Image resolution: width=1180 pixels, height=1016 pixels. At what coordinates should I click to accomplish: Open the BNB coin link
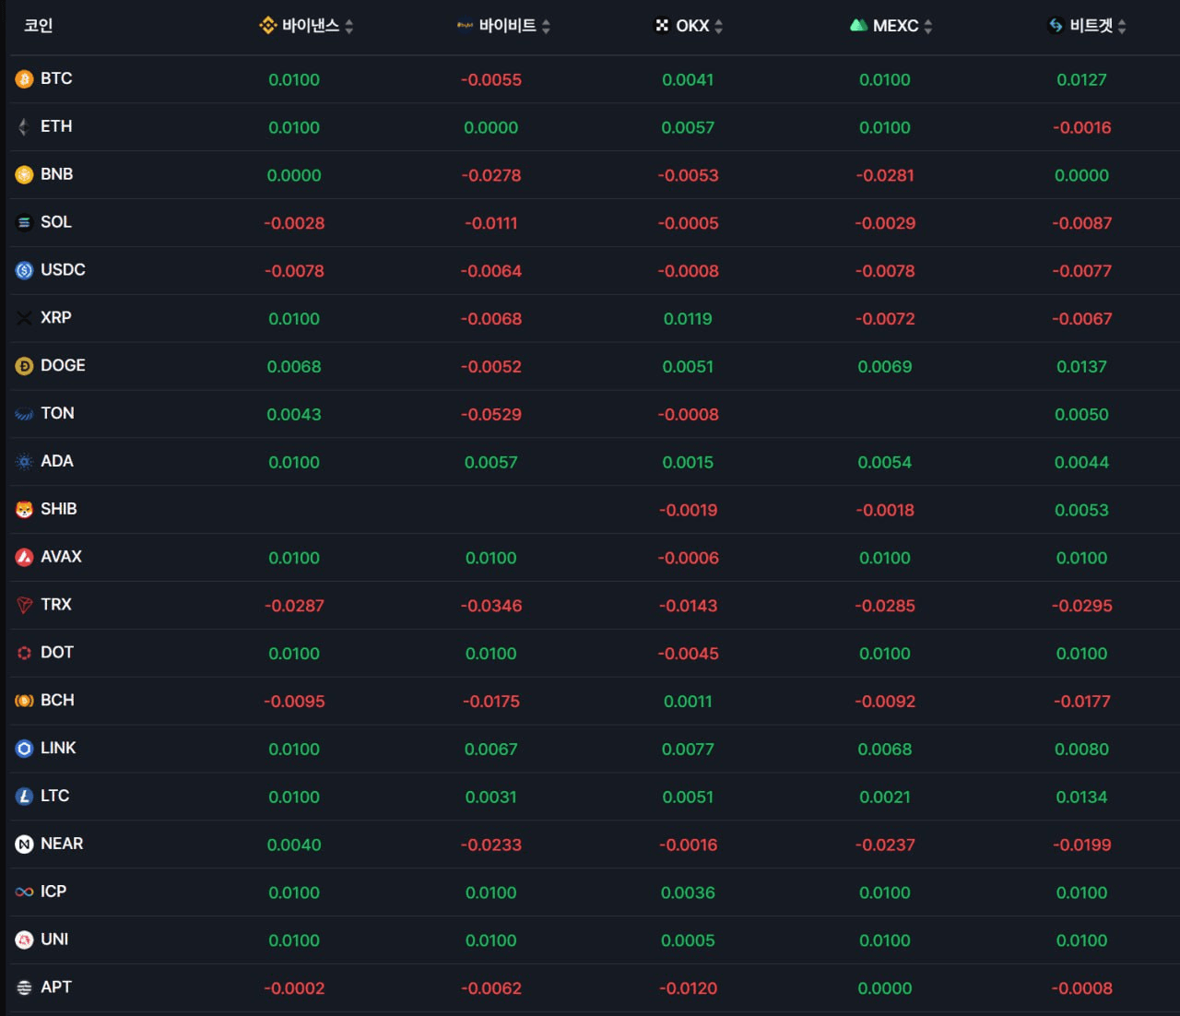(x=56, y=174)
